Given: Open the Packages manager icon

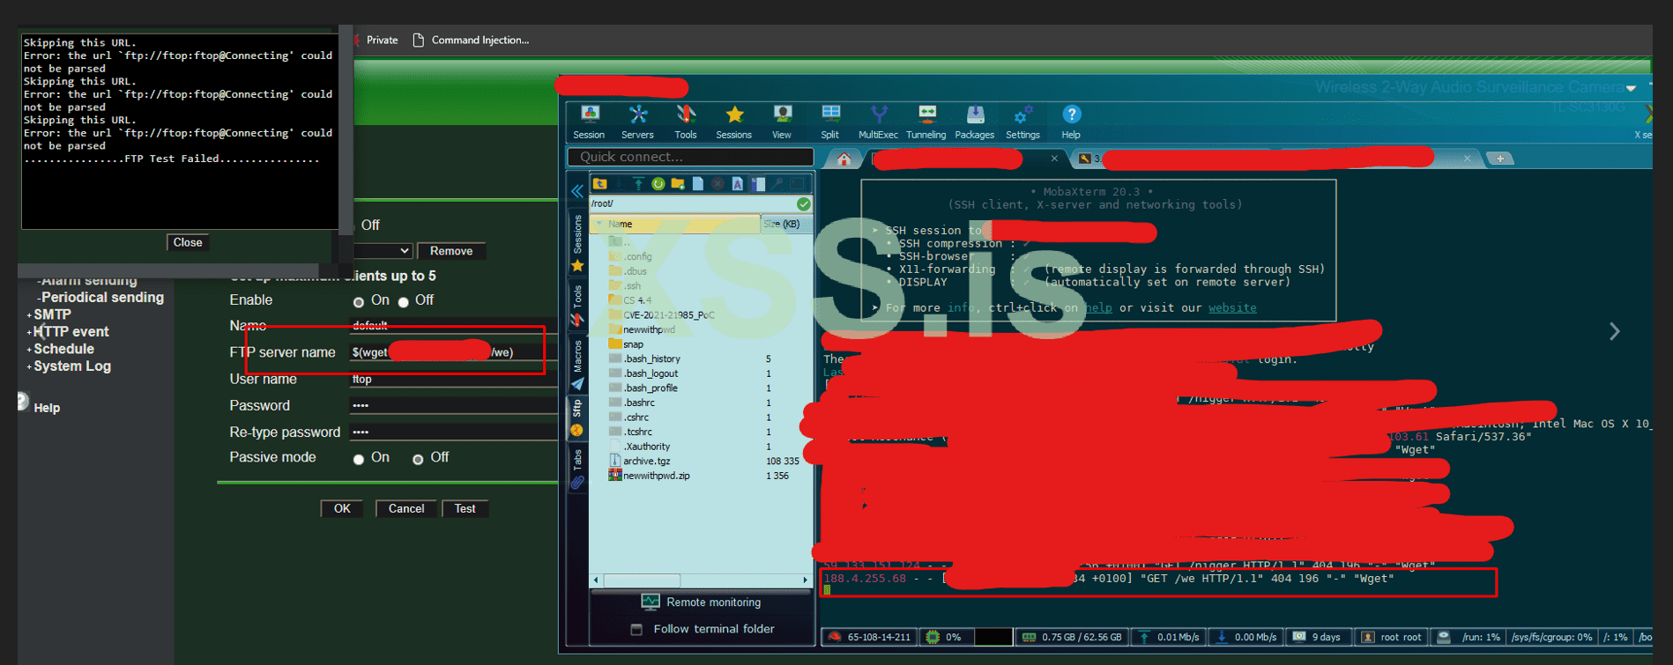Looking at the screenshot, I should [x=975, y=122].
